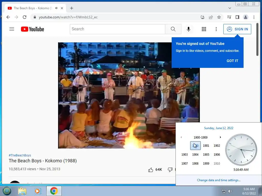Select year 1903 in calendar
This screenshot has height=196, width=262.
pyautogui.click(x=185, y=154)
